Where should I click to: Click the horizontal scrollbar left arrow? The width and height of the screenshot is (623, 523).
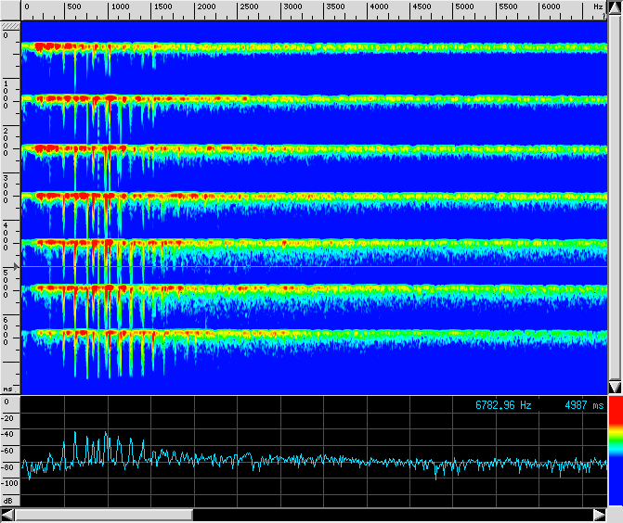pyautogui.click(x=7, y=515)
